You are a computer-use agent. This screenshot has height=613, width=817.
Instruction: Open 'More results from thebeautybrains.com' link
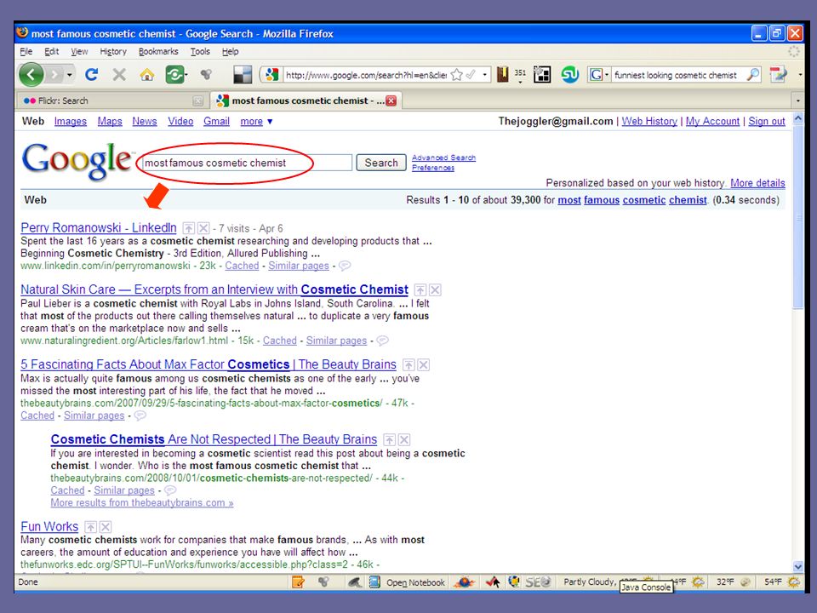click(142, 503)
